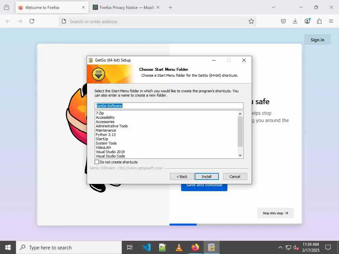The image size is (339, 254).
Task: Check Do not create shortcuts
Action: pos(97,162)
